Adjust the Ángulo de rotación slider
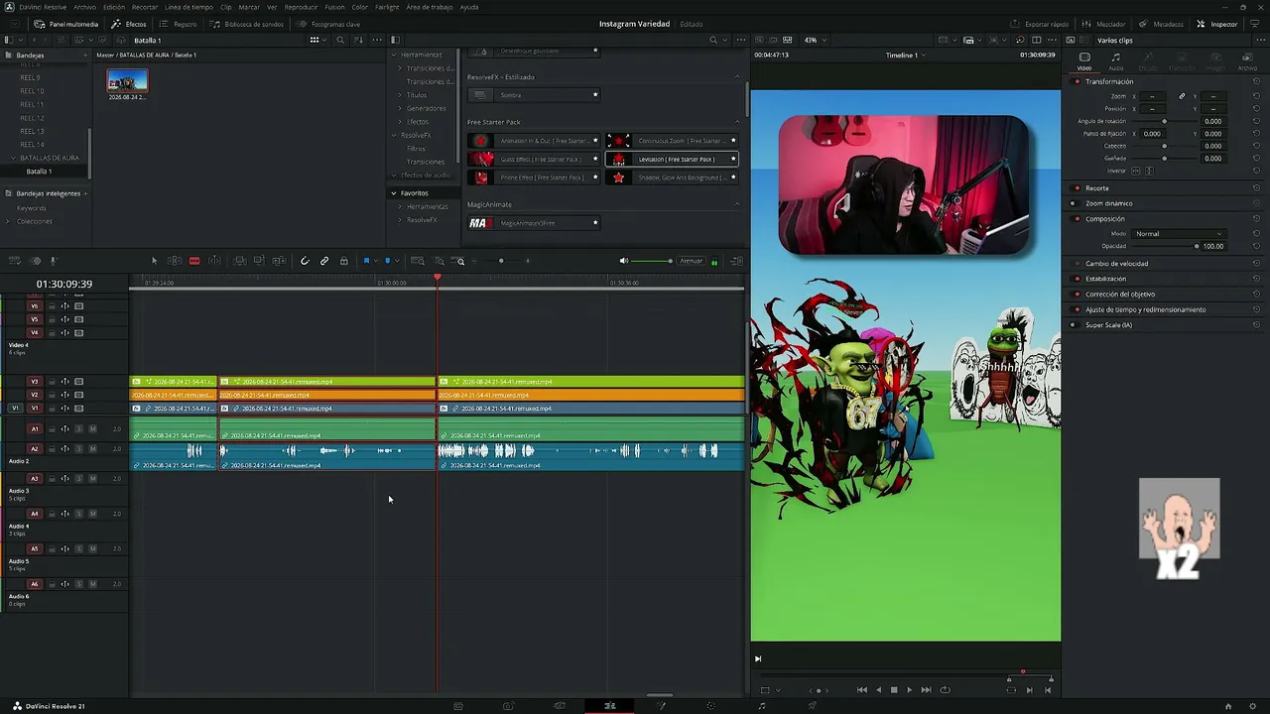The image size is (1270, 714). [x=1164, y=121]
